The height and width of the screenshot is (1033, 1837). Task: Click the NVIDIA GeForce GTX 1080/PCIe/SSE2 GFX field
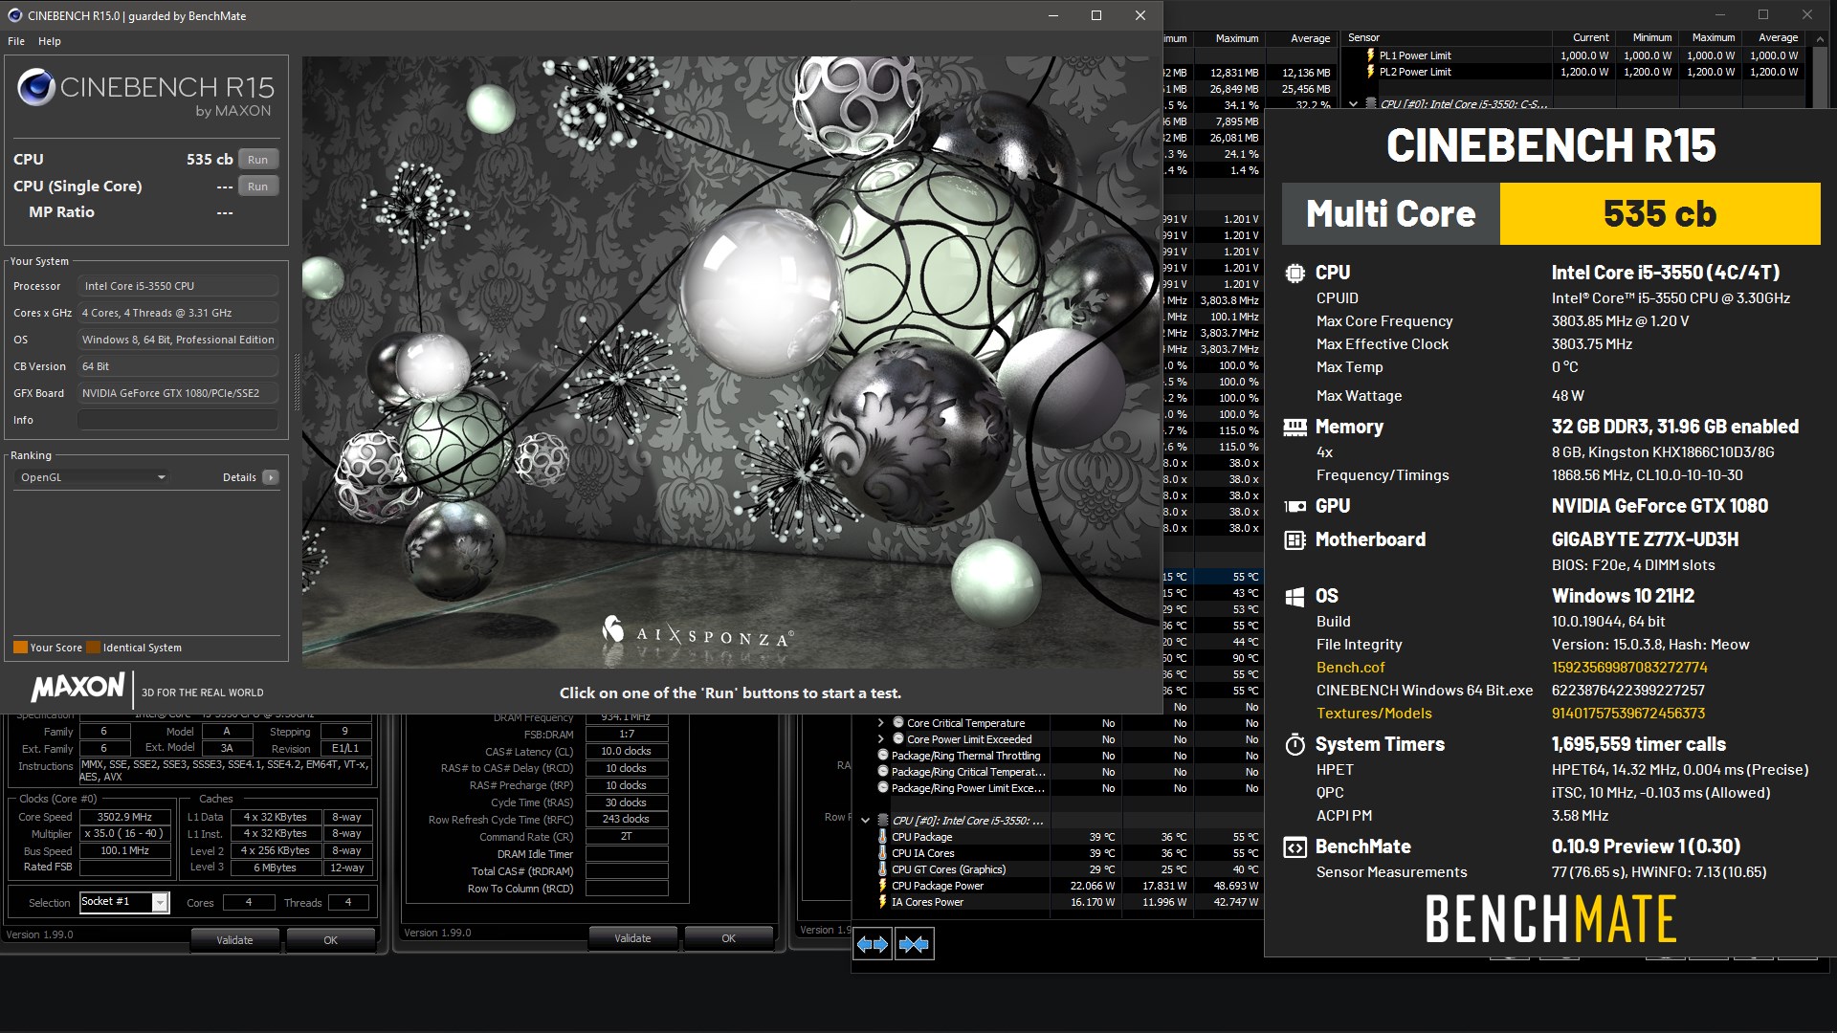tap(178, 393)
